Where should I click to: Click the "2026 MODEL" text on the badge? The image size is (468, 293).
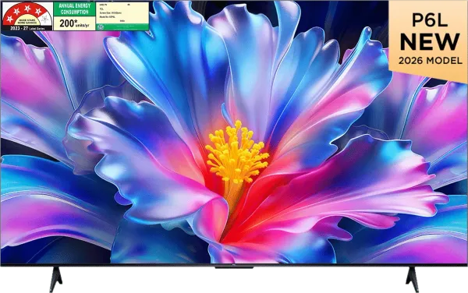pos(430,61)
